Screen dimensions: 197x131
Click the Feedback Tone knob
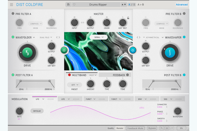123,84
